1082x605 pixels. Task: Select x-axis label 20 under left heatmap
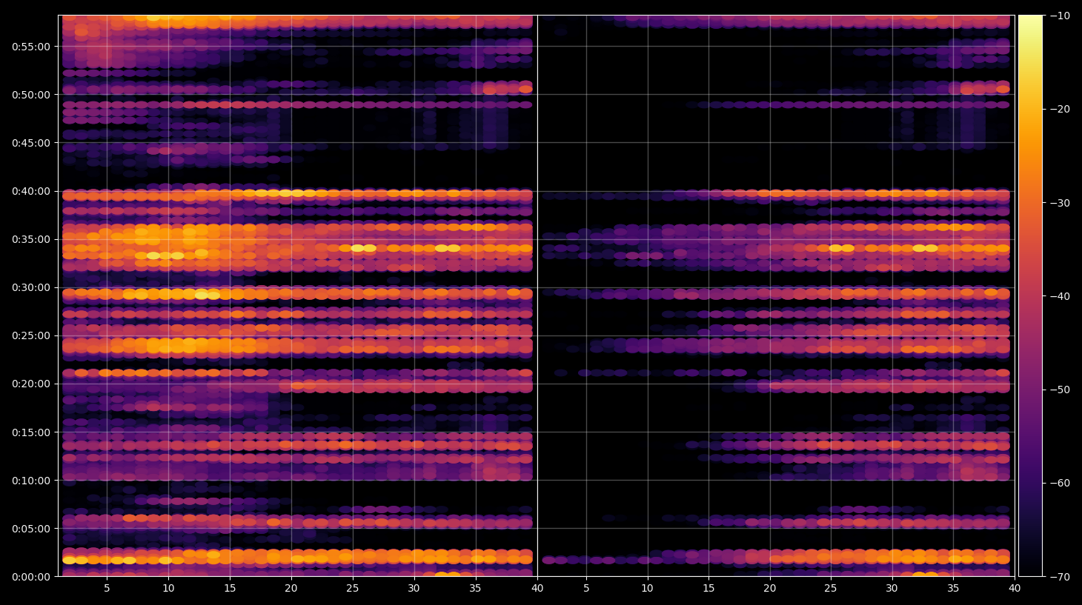click(291, 589)
